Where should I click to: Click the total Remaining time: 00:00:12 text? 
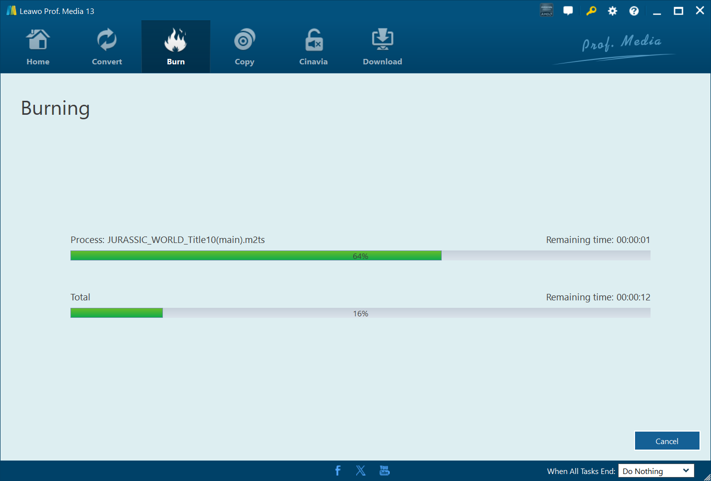click(598, 297)
